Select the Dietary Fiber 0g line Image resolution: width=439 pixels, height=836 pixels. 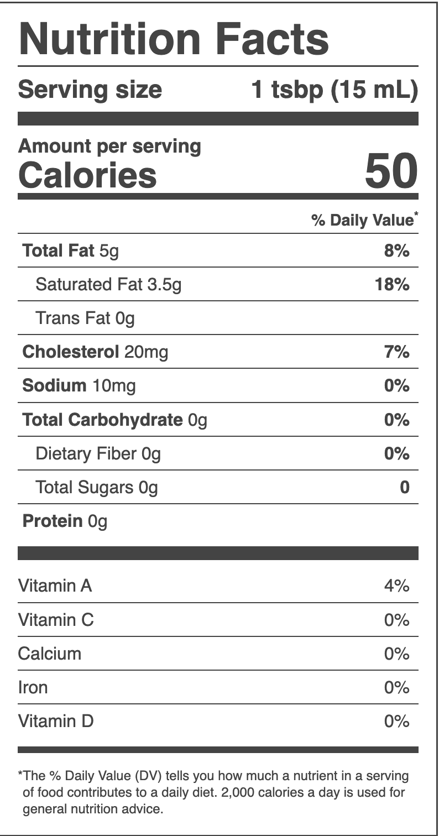(x=98, y=454)
